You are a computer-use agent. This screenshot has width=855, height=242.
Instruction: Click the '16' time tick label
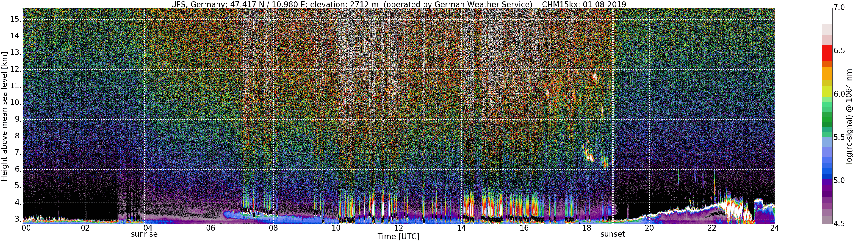coord(524,228)
